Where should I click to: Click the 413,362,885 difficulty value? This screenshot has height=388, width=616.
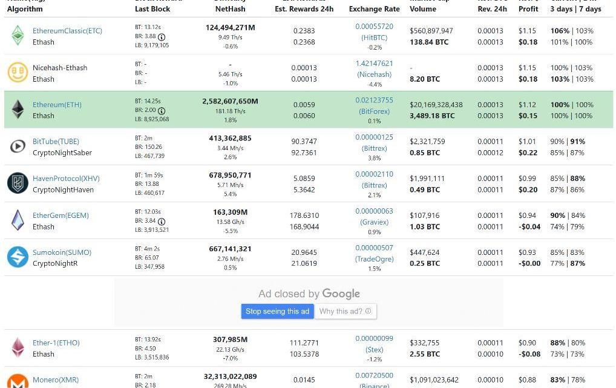(230, 138)
